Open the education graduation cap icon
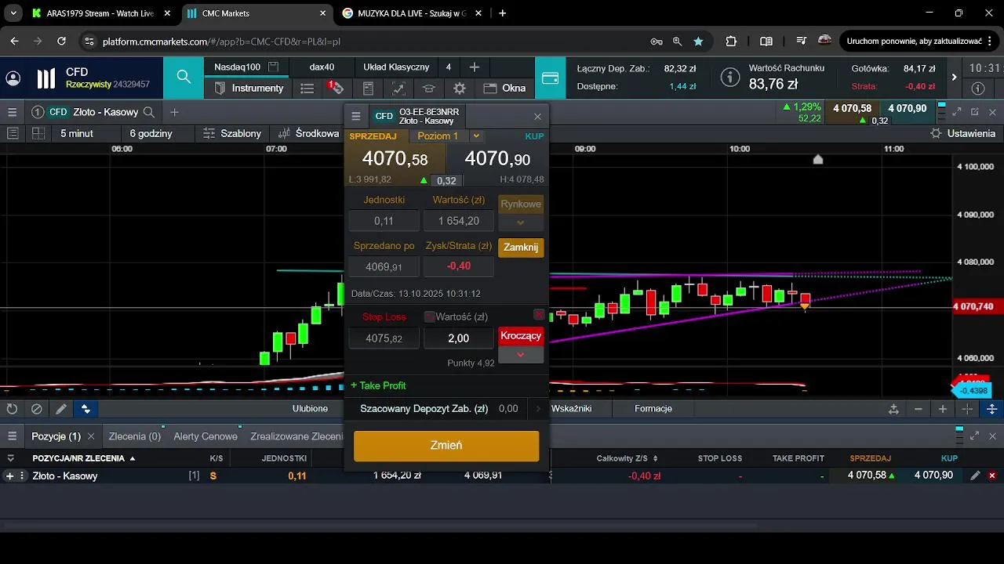1004x564 pixels. click(x=428, y=89)
